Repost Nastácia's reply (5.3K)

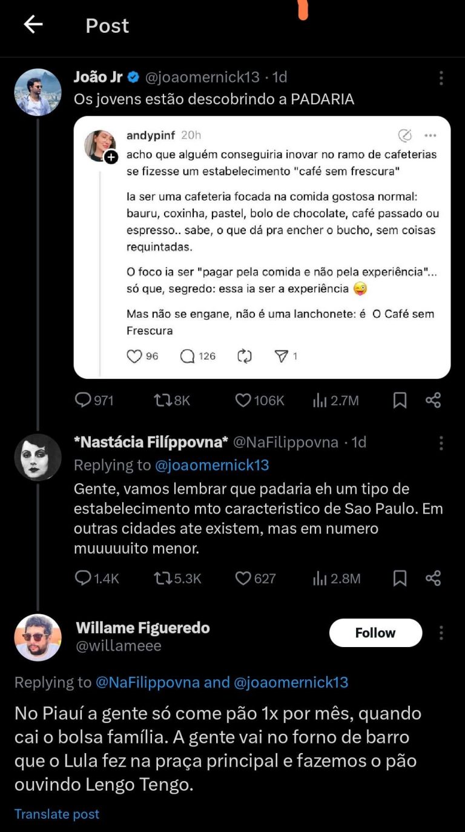pos(162,579)
